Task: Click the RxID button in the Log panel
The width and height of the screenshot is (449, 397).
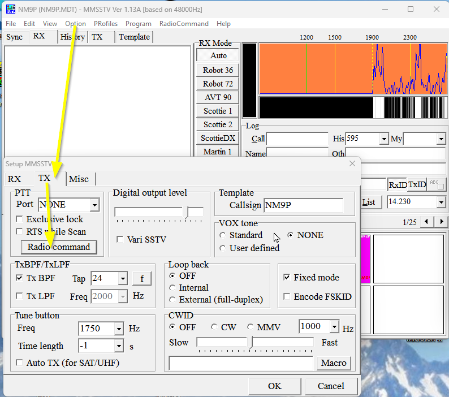Action: tap(397, 185)
